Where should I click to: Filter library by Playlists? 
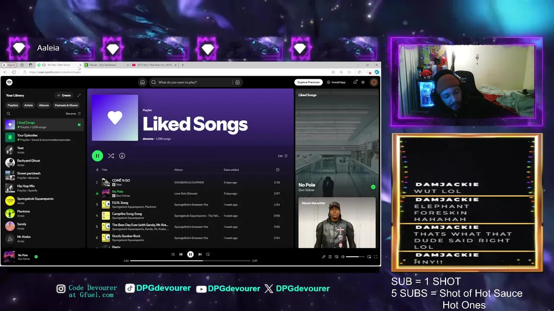tap(13, 105)
